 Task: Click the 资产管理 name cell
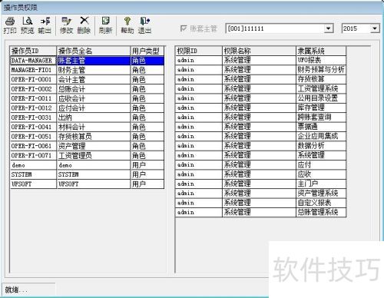click(94, 146)
